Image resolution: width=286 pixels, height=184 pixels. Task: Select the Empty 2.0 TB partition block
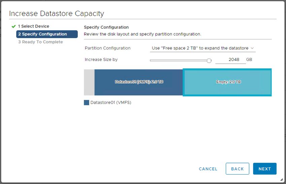(227, 82)
